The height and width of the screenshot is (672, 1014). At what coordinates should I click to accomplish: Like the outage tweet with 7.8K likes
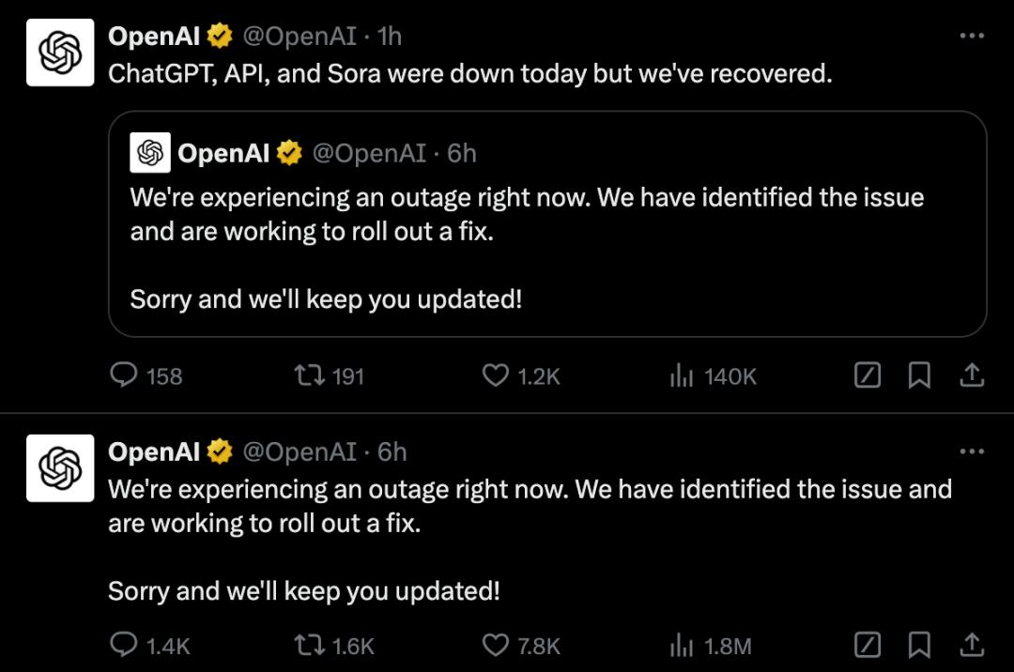pos(495,646)
